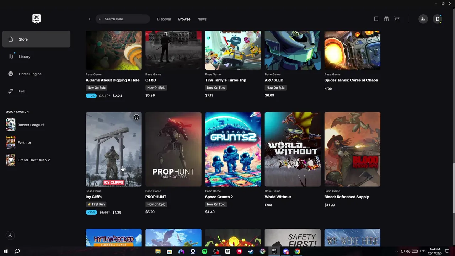The width and height of the screenshot is (455, 256).
Task: Click the First Run badge on Icy Cliffs
Action: [96, 204]
